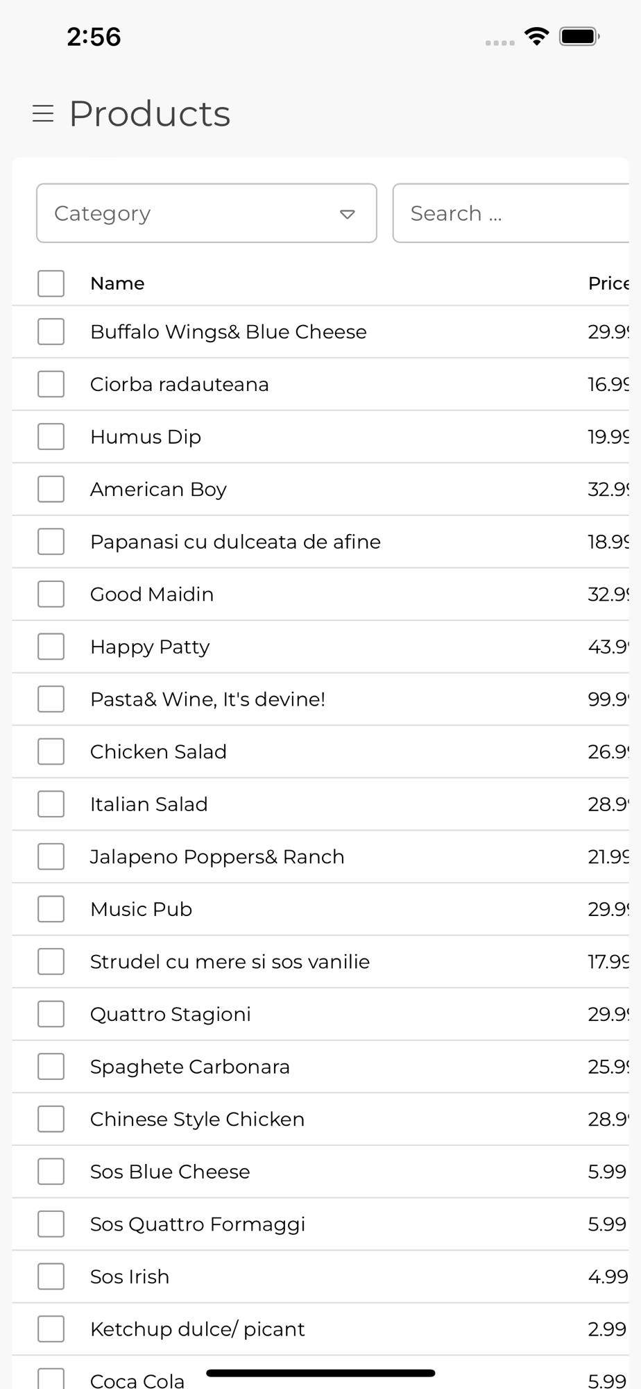Open the Music Pub product row

[320, 909]
